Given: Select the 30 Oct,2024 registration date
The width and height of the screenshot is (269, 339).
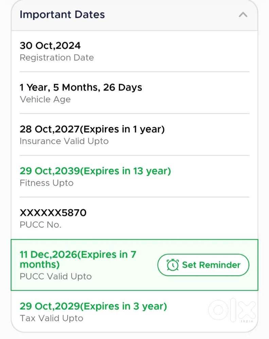Looking at the screenshot, I should pos(50,45).
